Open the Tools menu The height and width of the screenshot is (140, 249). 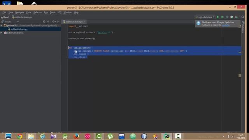pos(53,12)
